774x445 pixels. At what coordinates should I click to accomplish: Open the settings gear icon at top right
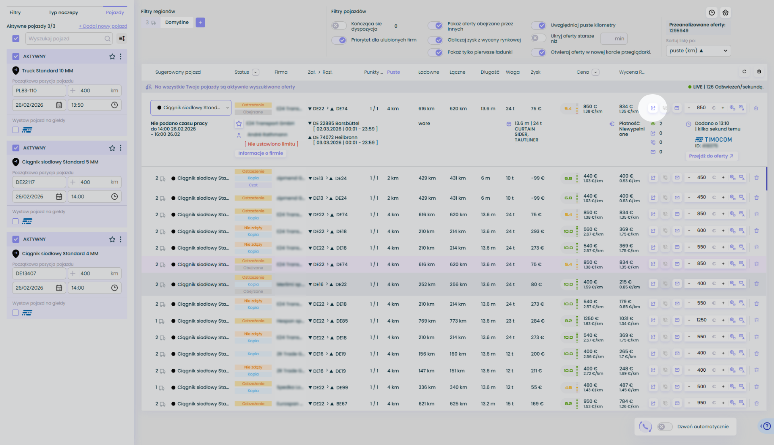pyautogui.click(x=726, y=12)
